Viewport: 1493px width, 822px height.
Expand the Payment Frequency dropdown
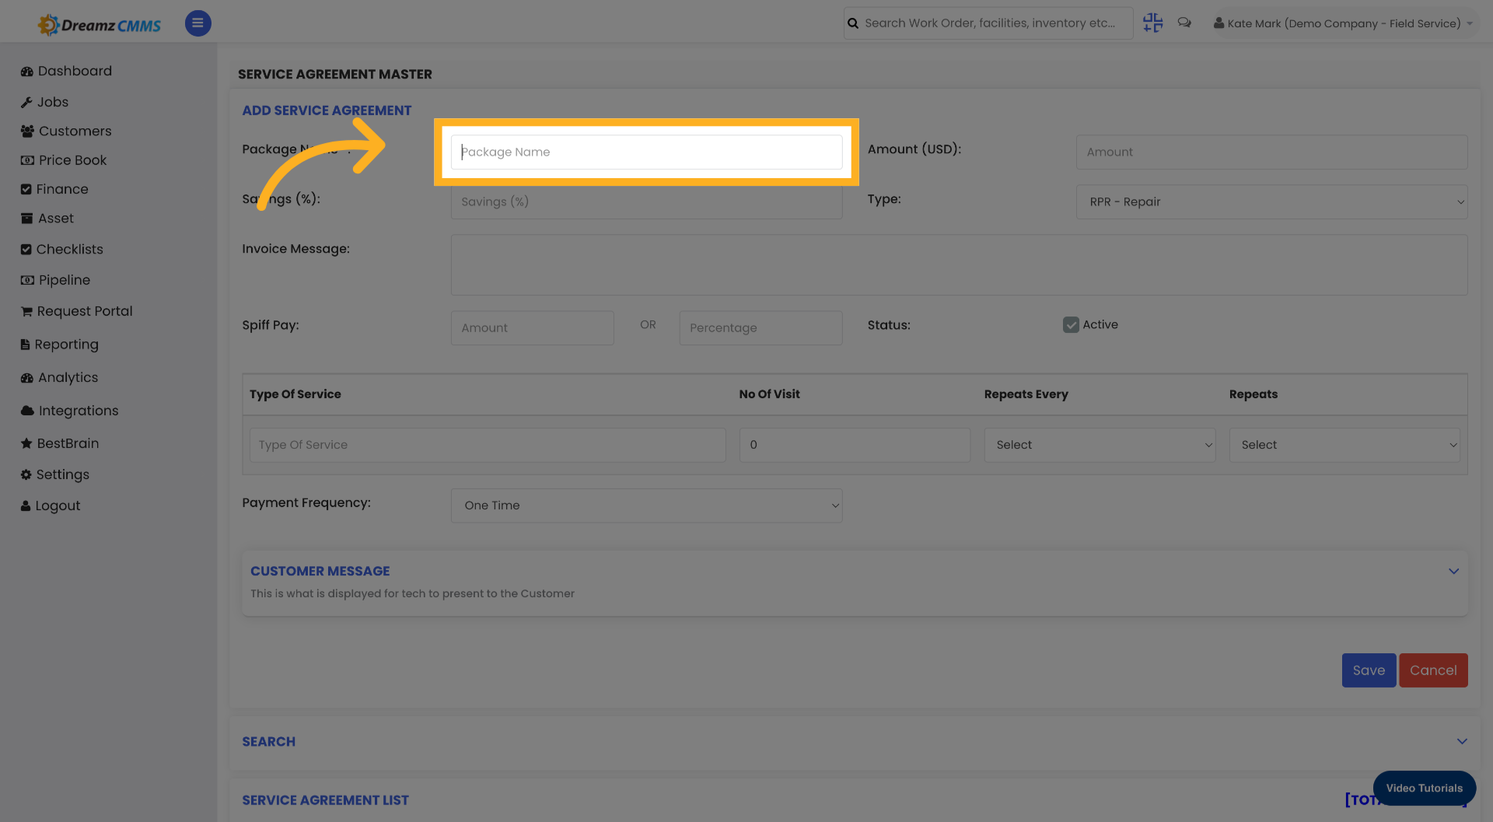click(x=646, y=505)
